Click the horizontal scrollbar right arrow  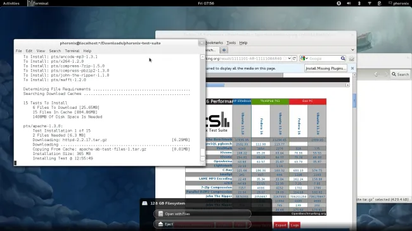pyautogui.click(x=347, y=85)
